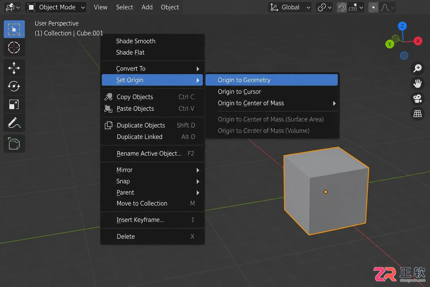Expand Origin to Center of Mass
The width and height of the screenshot is (430, 287).
pos(272,103)
